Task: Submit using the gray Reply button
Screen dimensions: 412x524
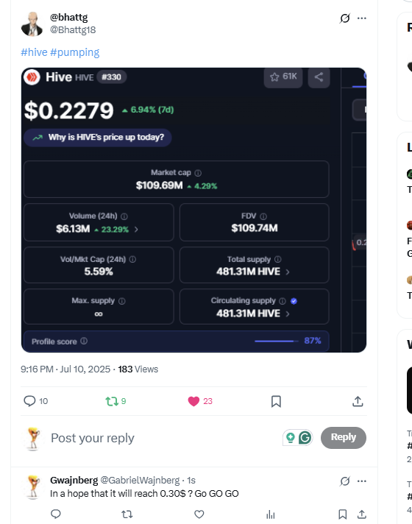Action: click(344, 437)
